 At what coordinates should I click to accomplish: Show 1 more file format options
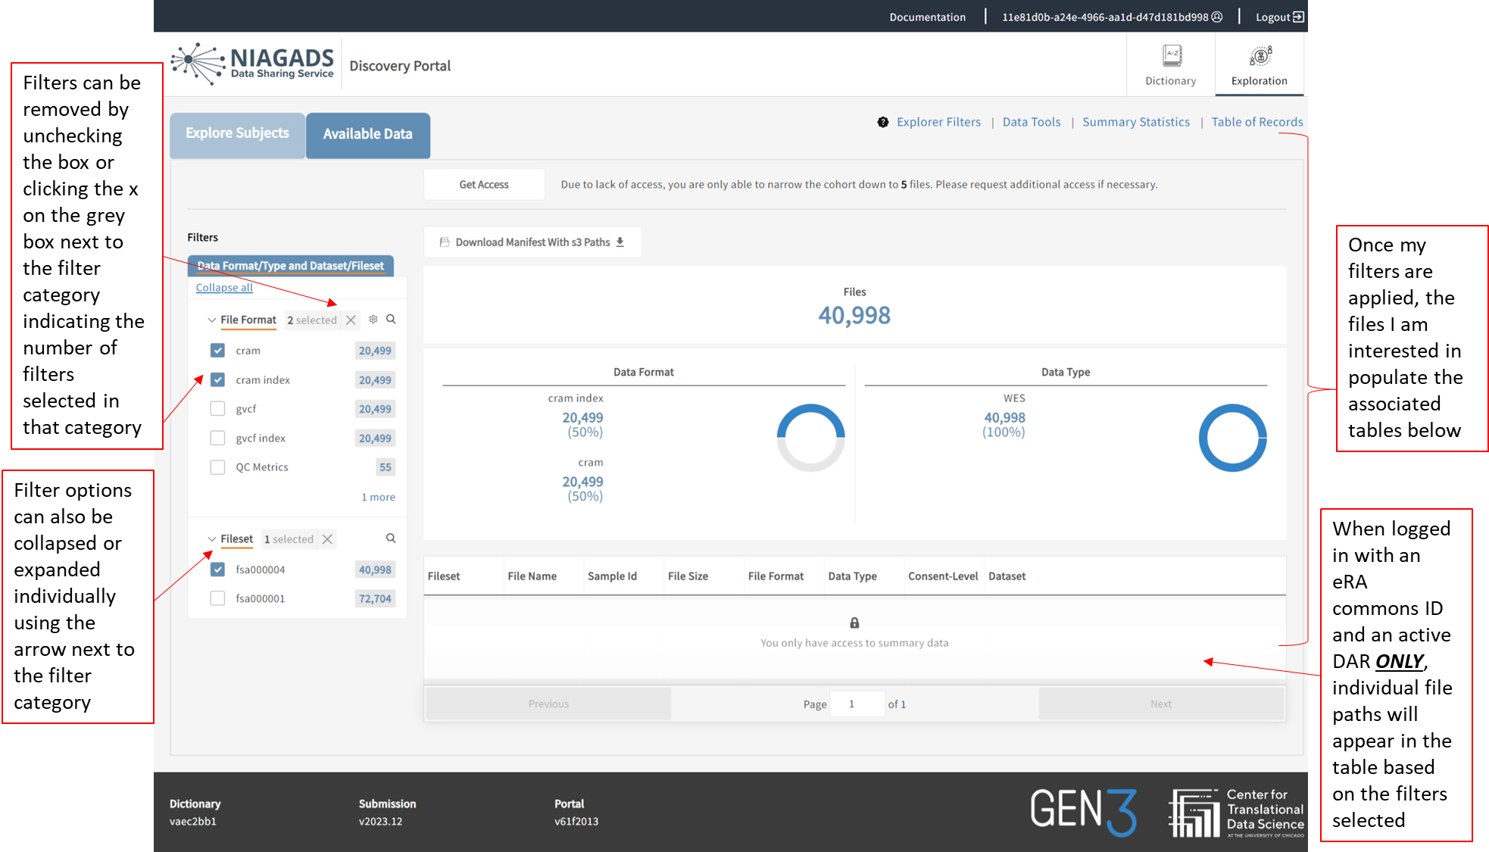click(378, 497)
